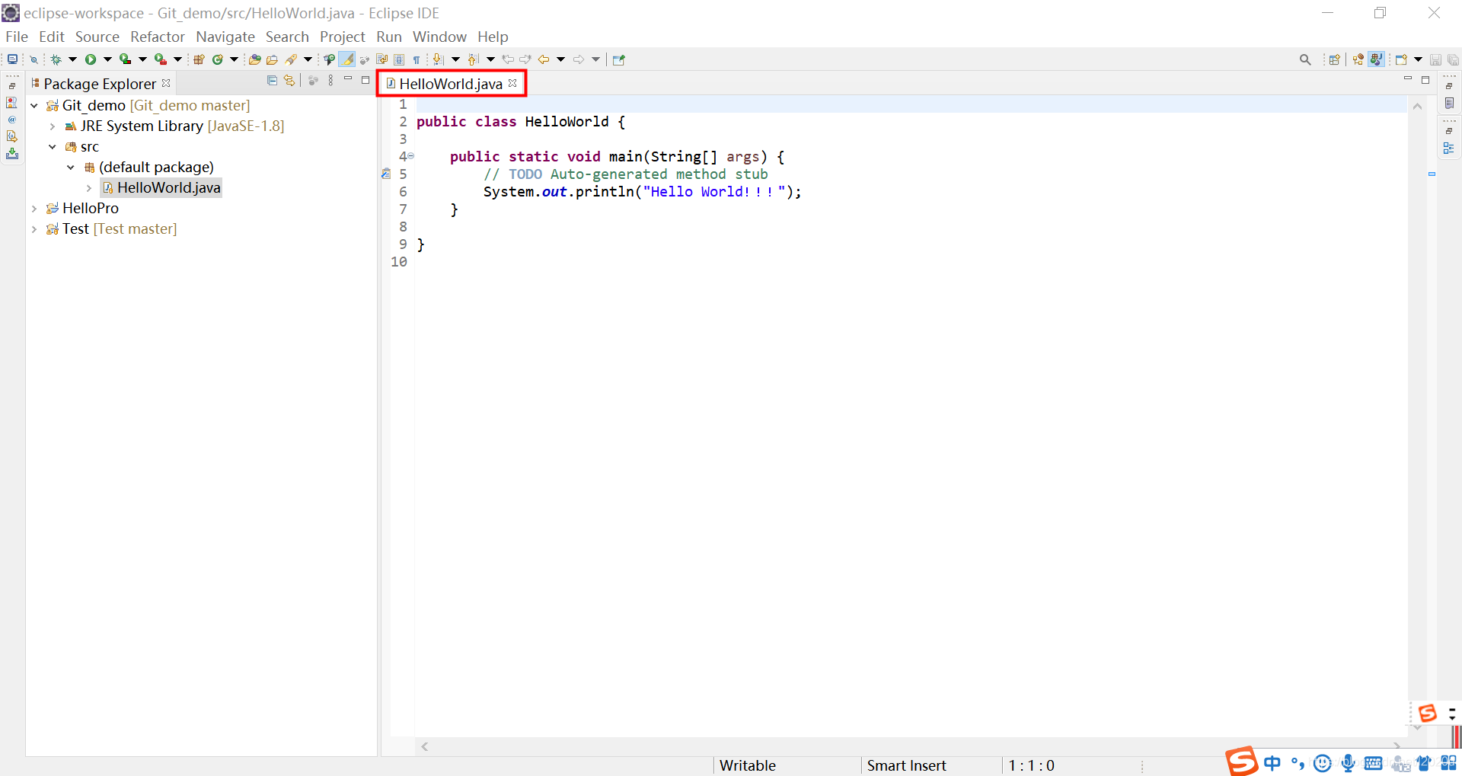The height and width of the screenshot is (776, 1462).
Task: Click the Pin Editor icon
Action: pyautogui.click(x=618, y=59)
